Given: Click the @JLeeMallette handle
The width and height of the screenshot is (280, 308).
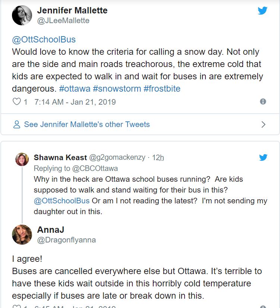Looking at the screenshot, I should (x=63, y=20).
